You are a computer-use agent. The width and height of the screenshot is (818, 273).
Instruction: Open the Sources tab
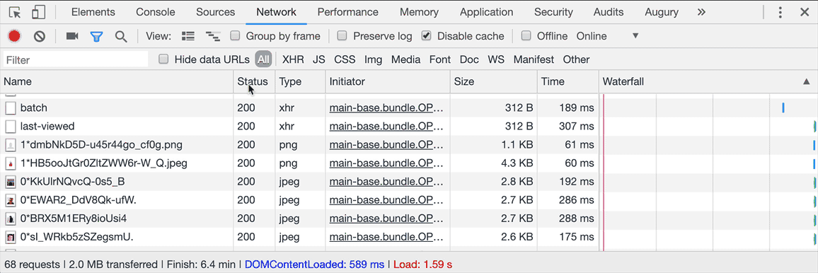tap(215, 12)
